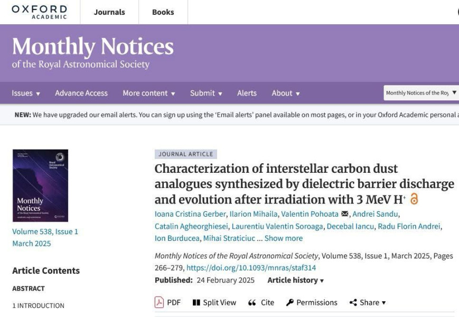Switch to the Journals tab
The width and height of the screenshot is (459, 317).
pyautogui.click(x=109, y=12)
